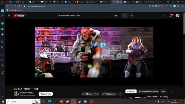Open suggested video СЕРЕГА ПИРАТ - И я кричу
The height and width of the screenshot is (104, 185).
pyautogui.click(x=157, y=97)
